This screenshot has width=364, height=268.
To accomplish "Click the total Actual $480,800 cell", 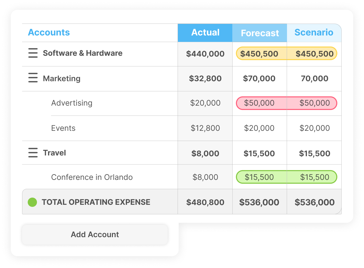I will [205, 202].
